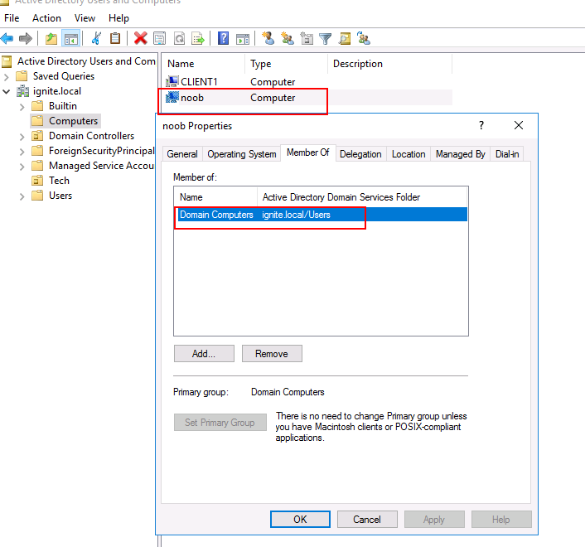Switch to the Dial-in tab
585x547 pixels.
(x=506, y=154)
